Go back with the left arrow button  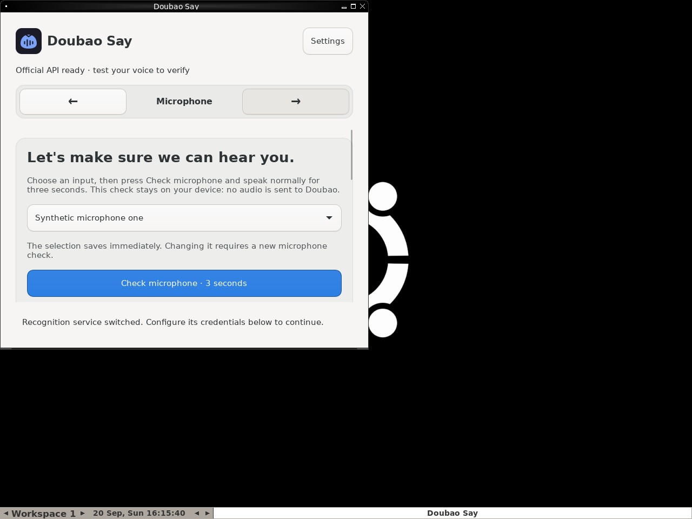(73, 102)
